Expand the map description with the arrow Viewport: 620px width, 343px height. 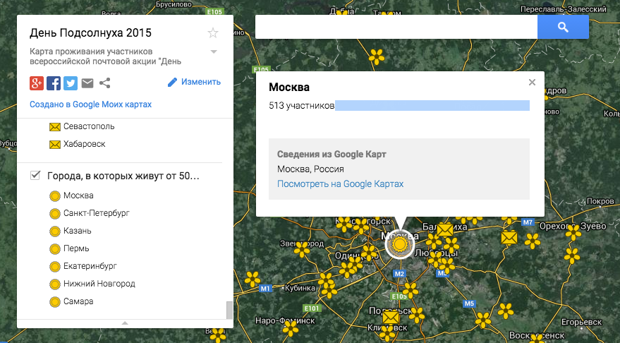[x=214, y=52]
